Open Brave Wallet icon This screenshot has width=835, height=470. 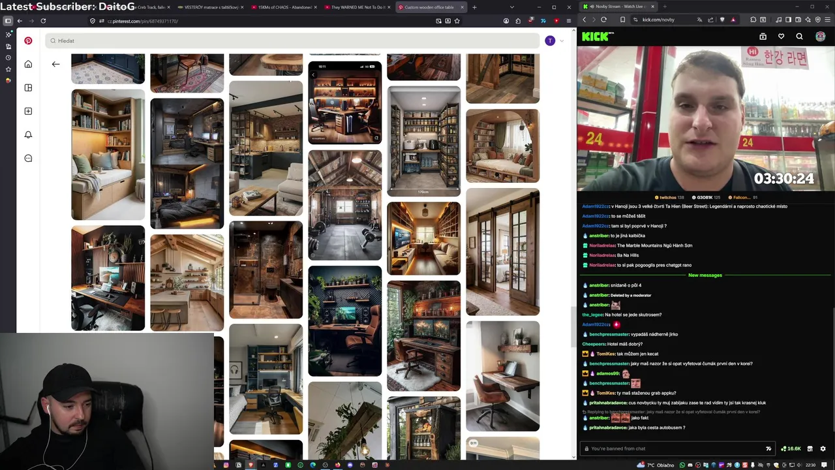pos(798,20)
